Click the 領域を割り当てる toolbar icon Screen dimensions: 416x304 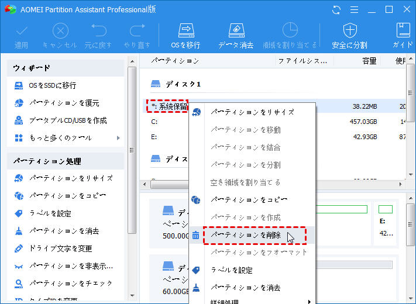pyautogui.click(x=290, y=30)
